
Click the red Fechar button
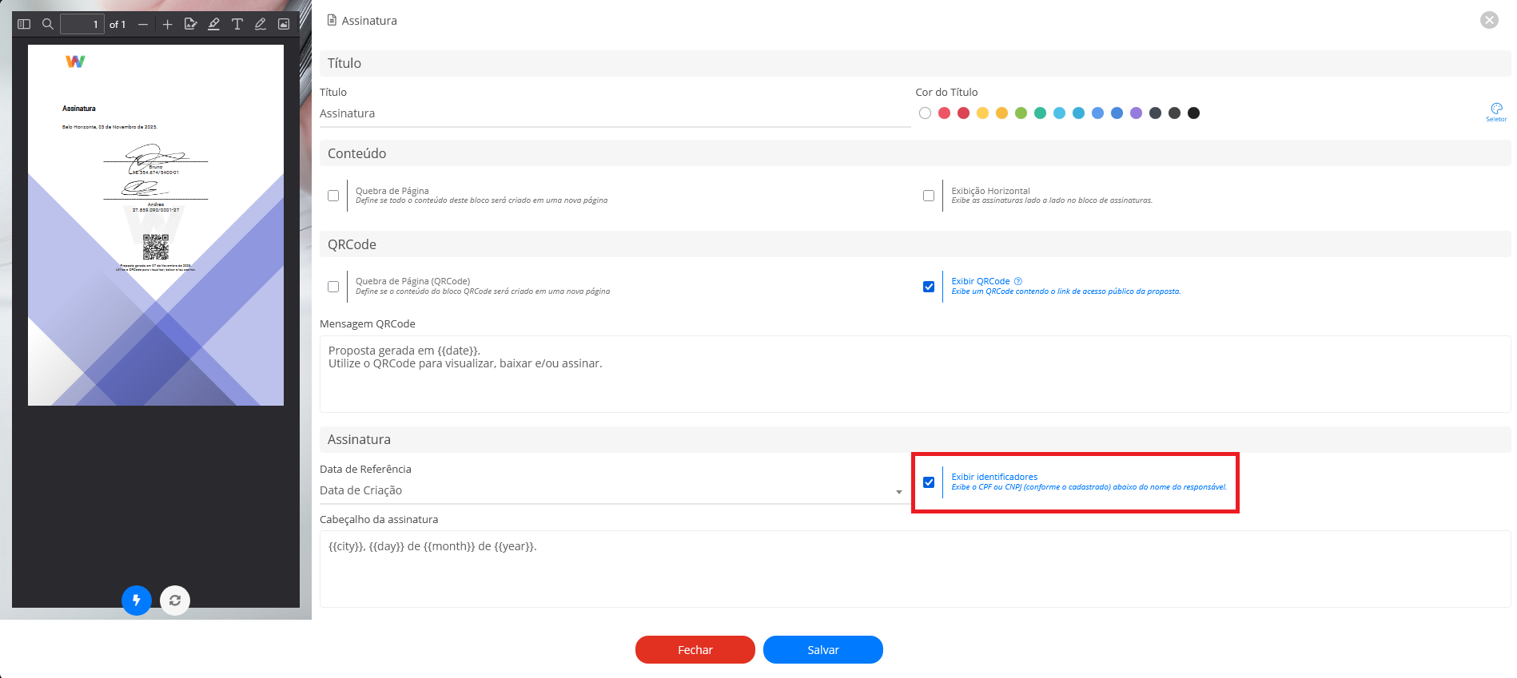(695, 650)
